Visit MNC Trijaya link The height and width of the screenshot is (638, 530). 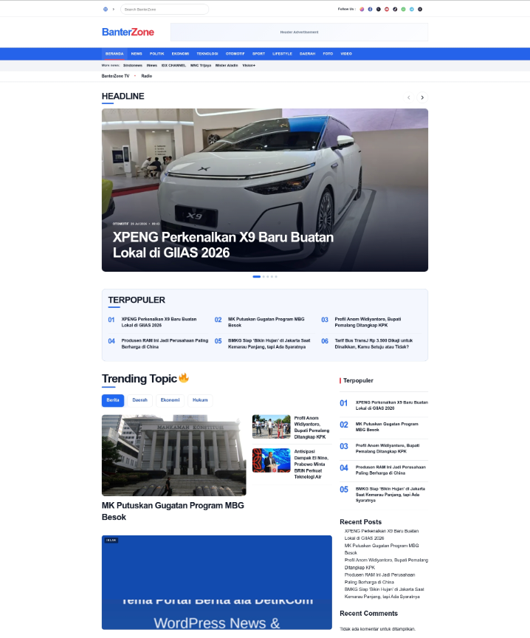(x=201, y=66)
